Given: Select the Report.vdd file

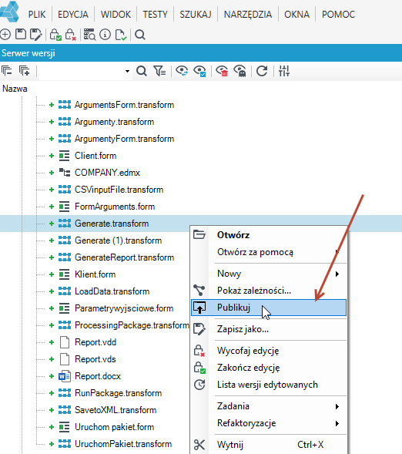Looking at the screenshot, I should 95,342.
